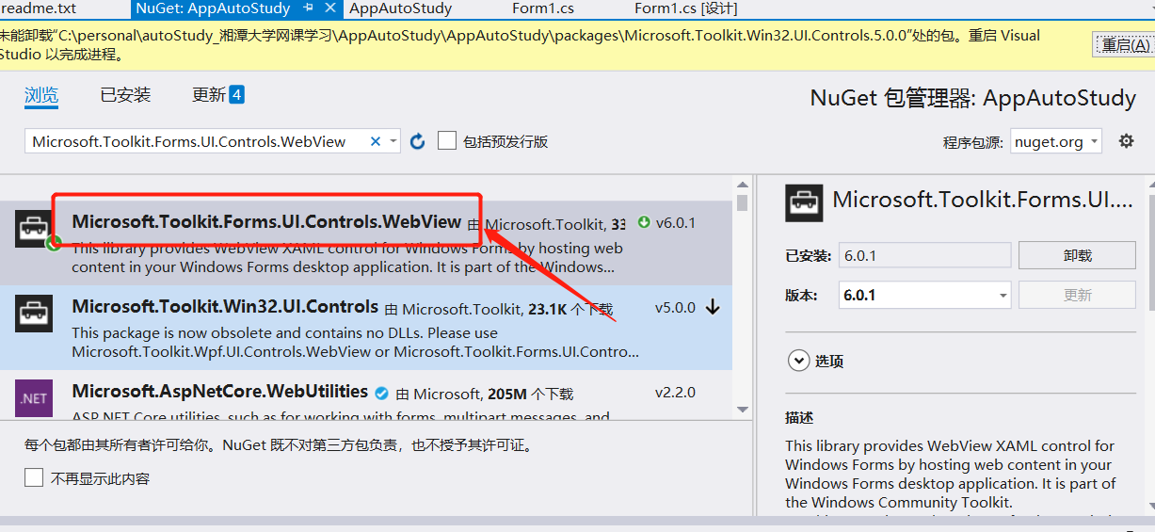Open the search history dropdown arrow

point(393,141)
